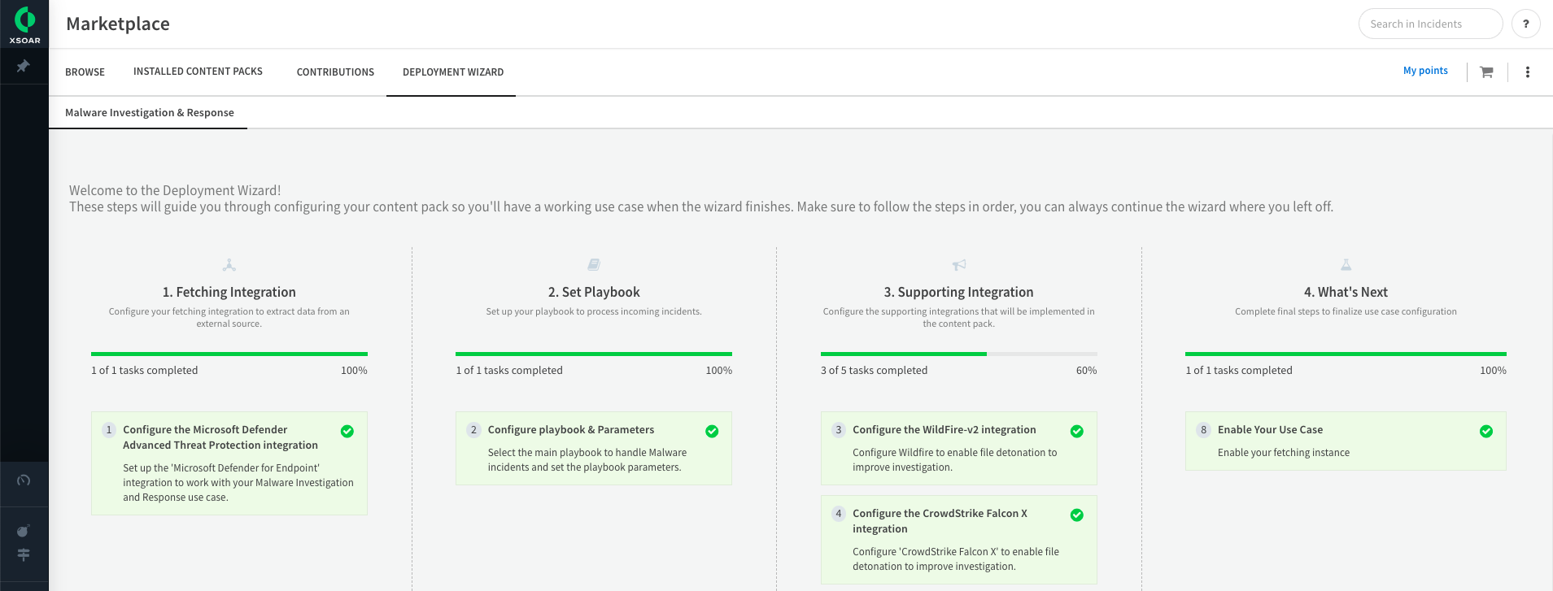Click the help question mark button

click(1525, 24)
